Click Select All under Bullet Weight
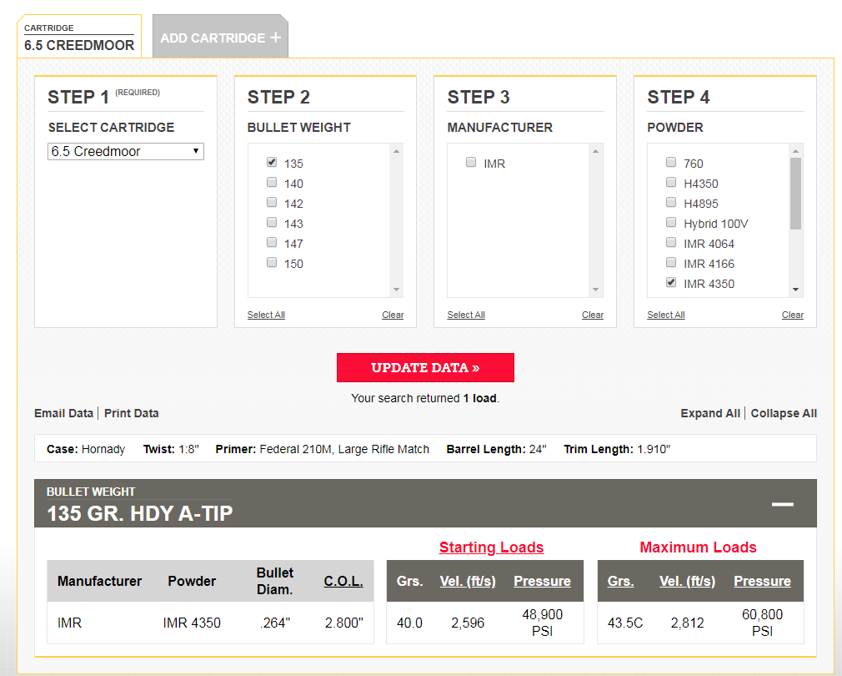842x676 pixels. pyautogui.click(x=266, y=315)
